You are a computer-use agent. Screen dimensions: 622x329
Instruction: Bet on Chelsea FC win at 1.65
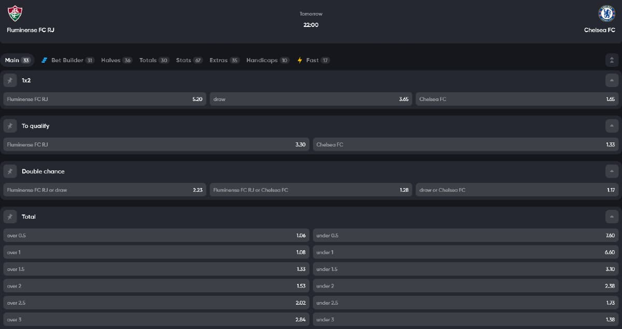point(517,99)
